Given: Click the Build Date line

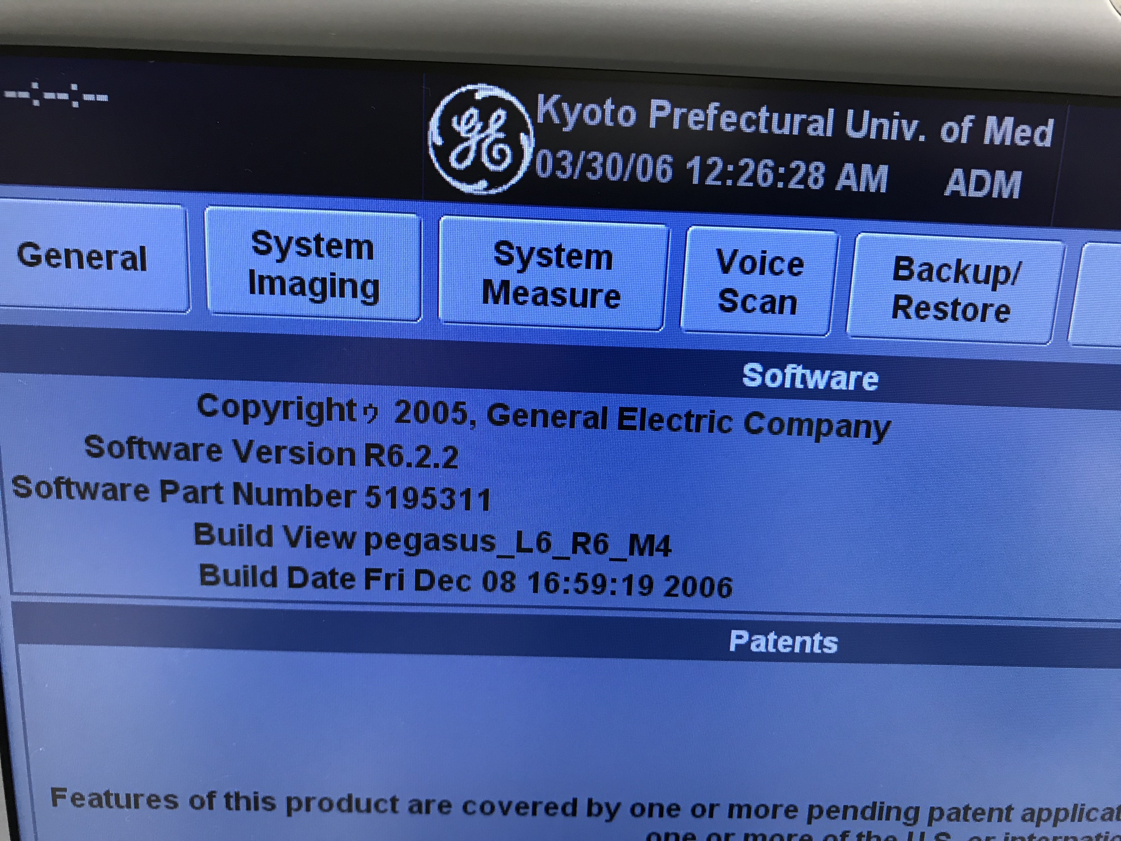Looking at the screenshot, I should tap(465, 581).
